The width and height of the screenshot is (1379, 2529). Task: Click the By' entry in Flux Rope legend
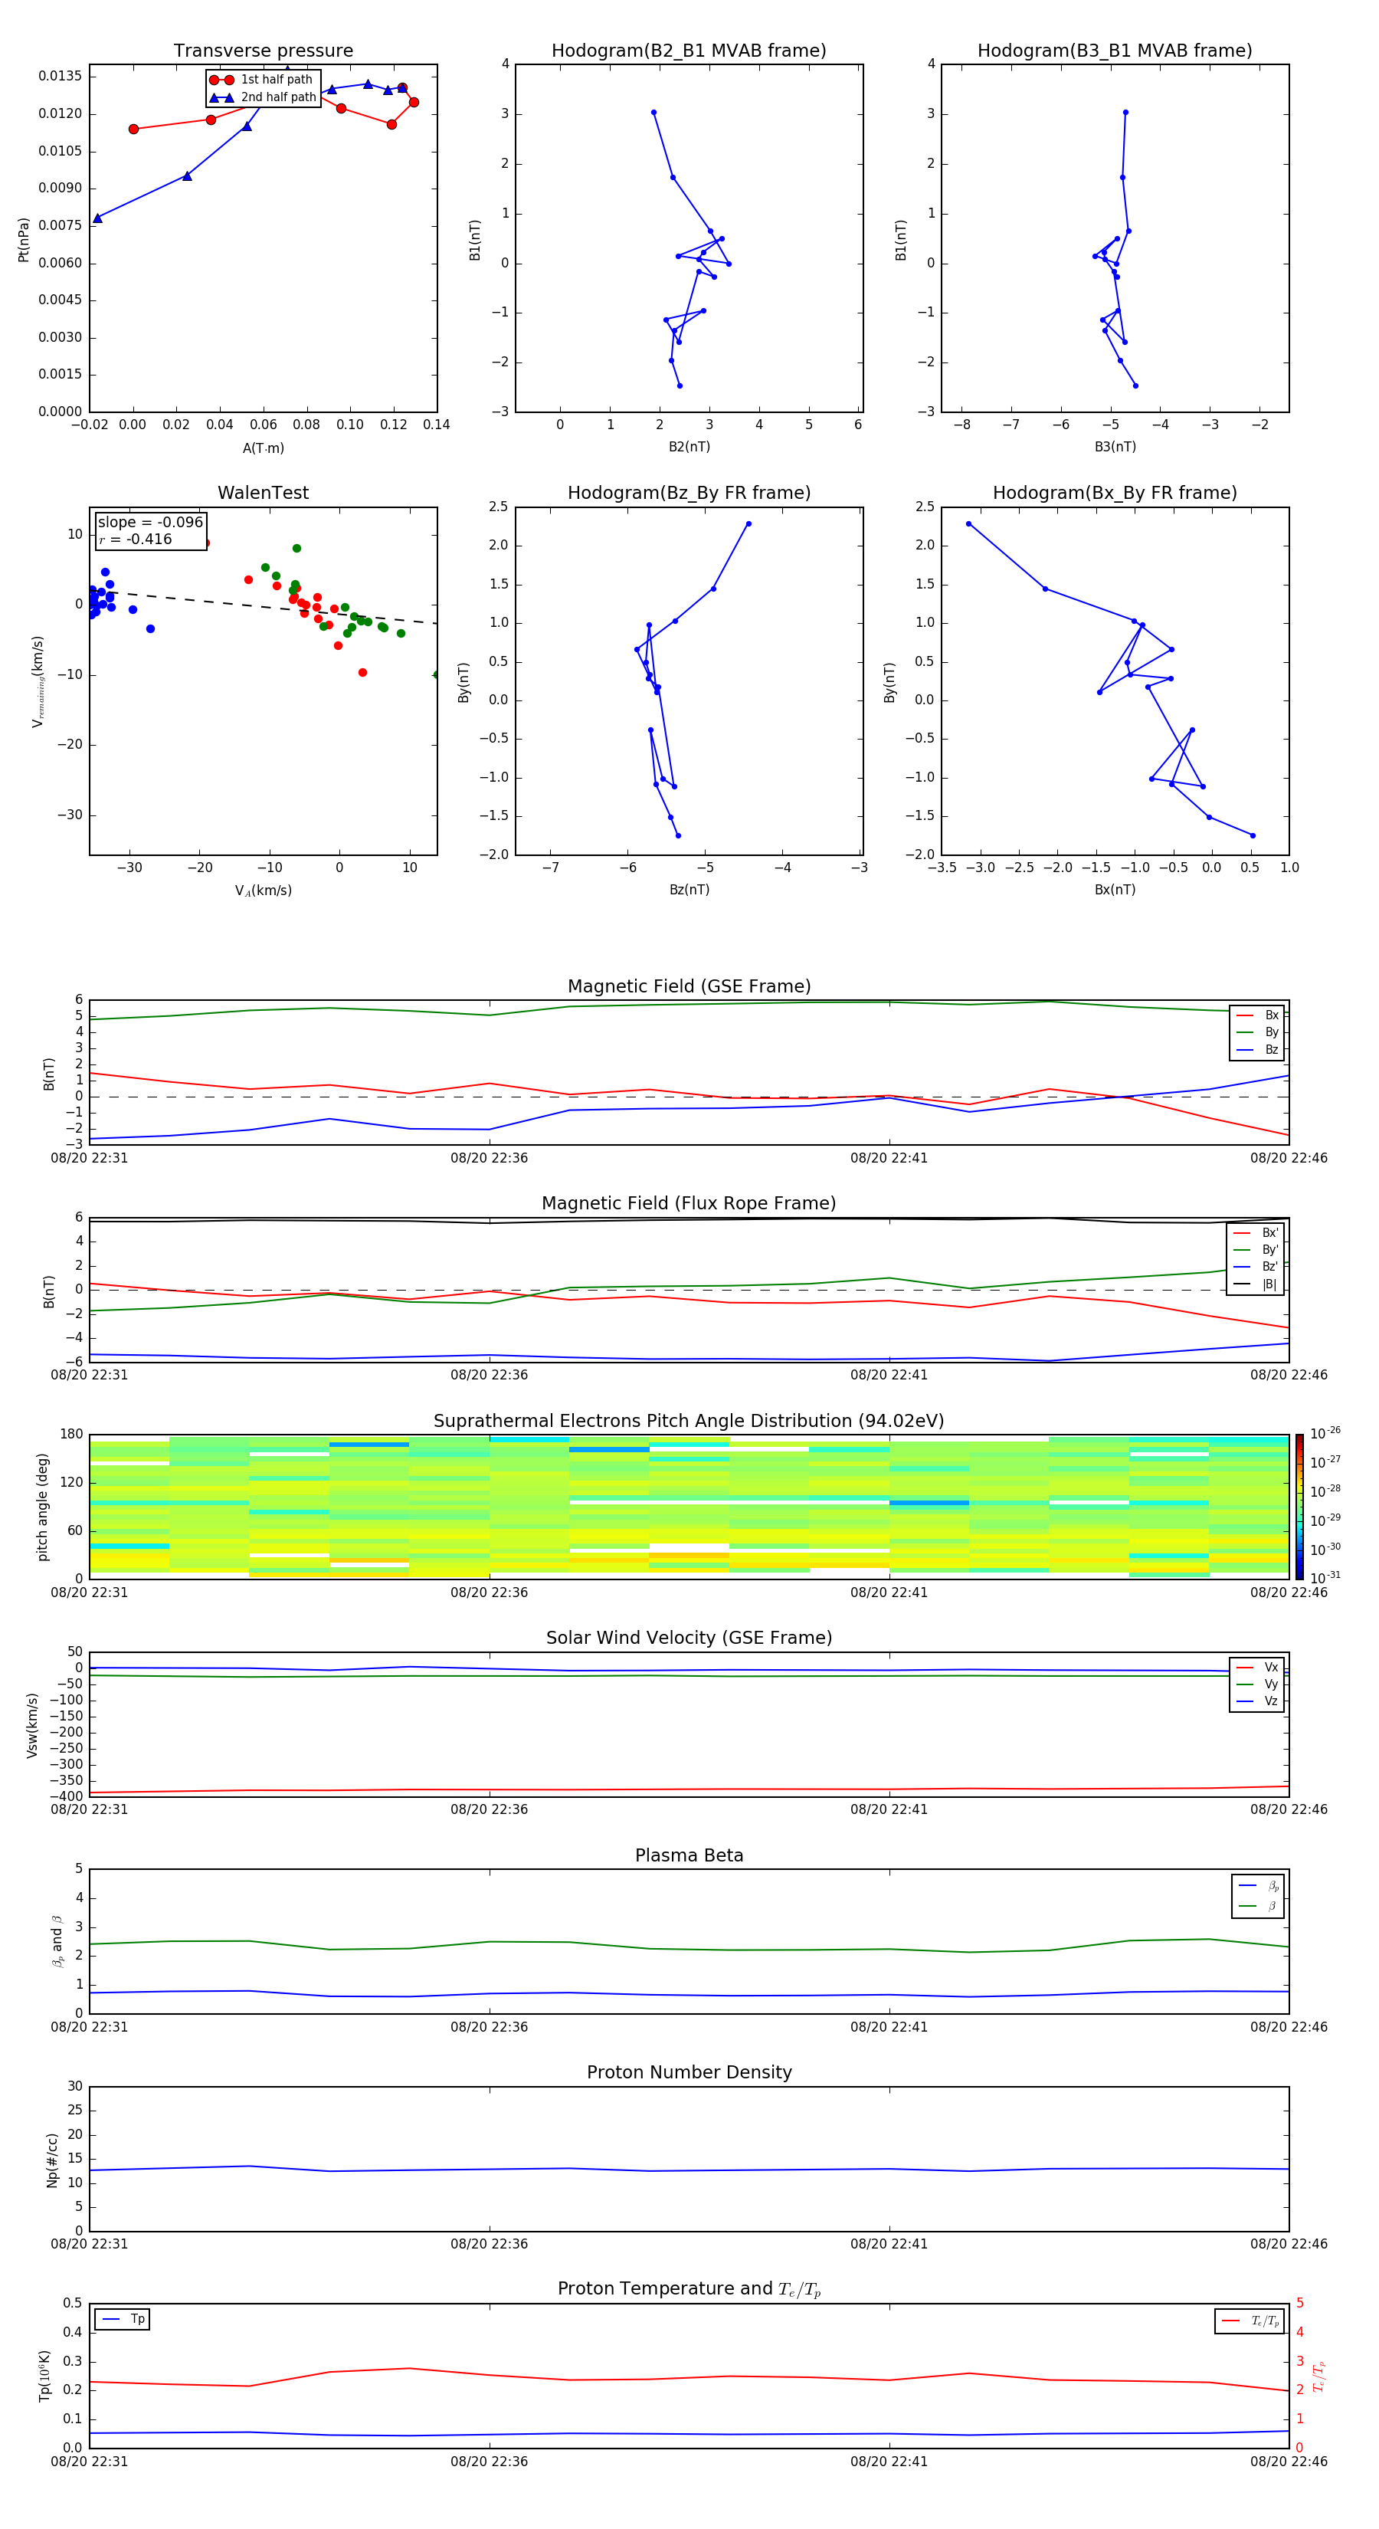click(x=1256, y=1250)
